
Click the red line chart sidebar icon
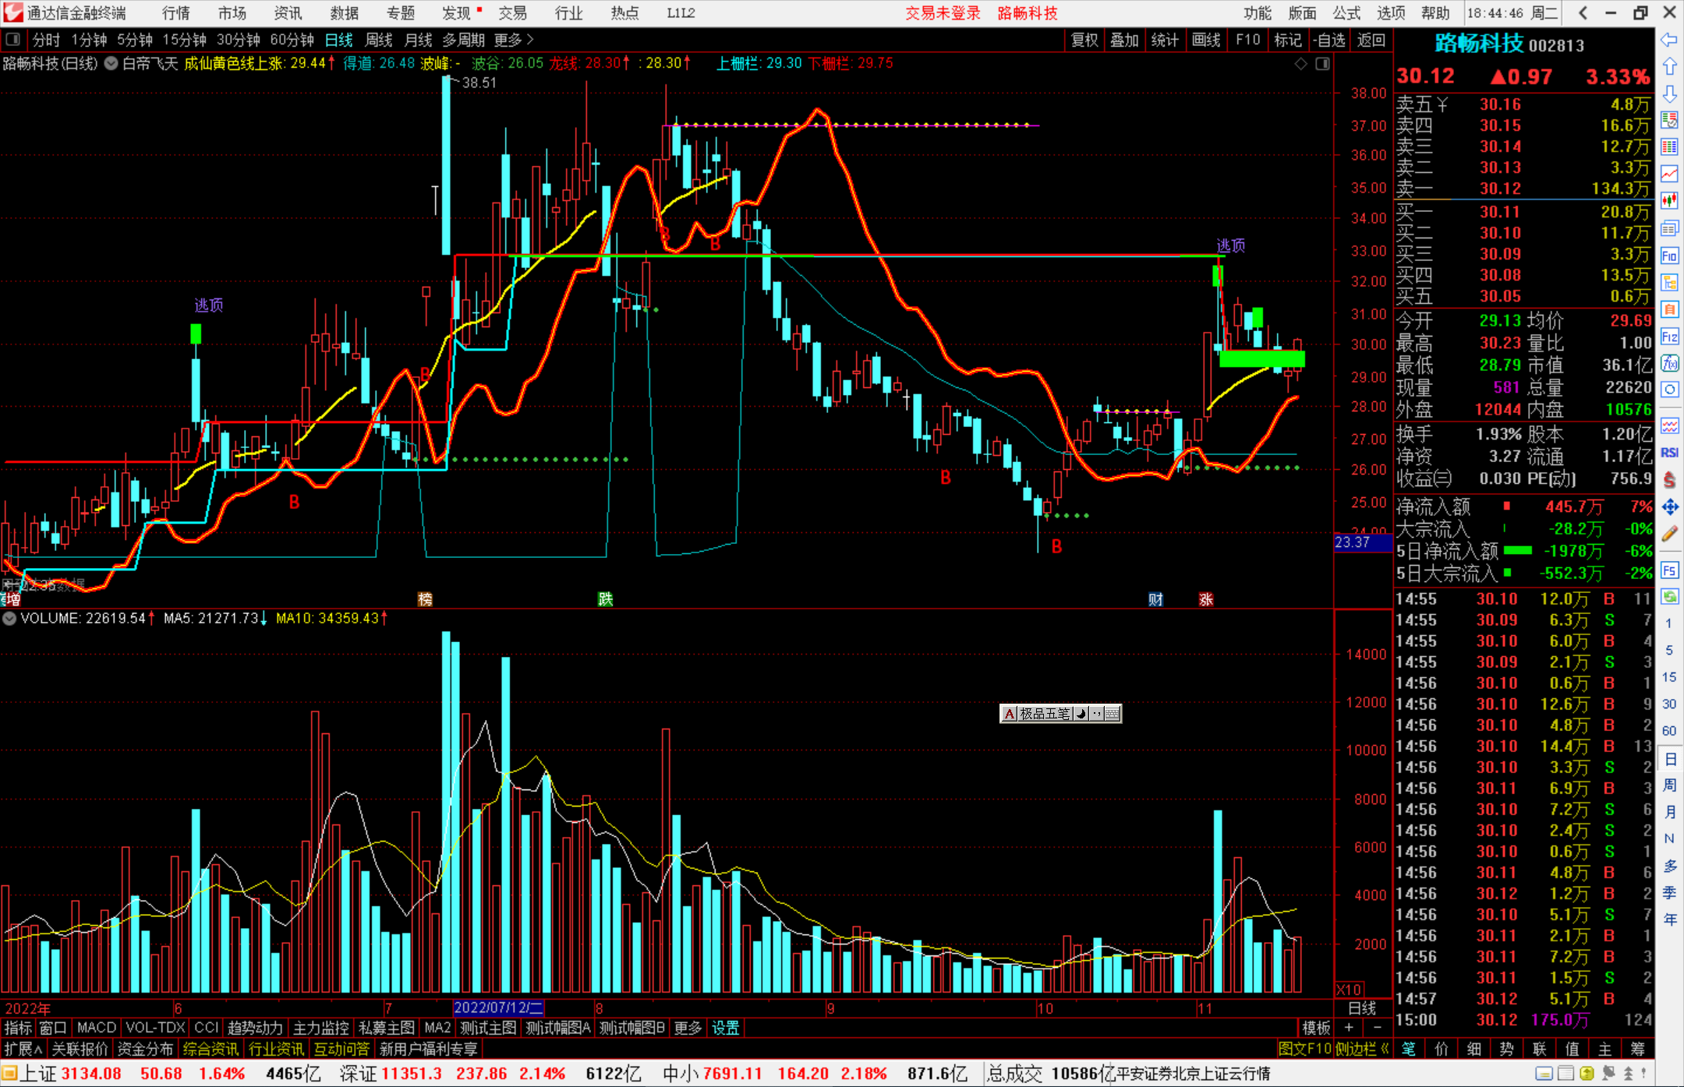click(x=1669, y=174)
